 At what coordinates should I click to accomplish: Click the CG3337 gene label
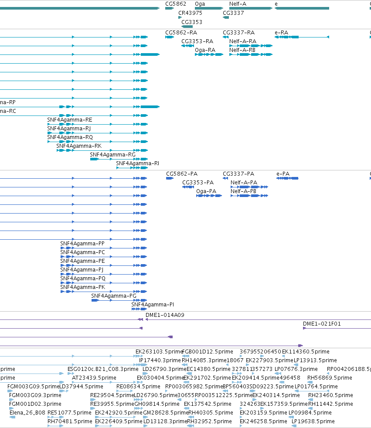tap(233, 13)
